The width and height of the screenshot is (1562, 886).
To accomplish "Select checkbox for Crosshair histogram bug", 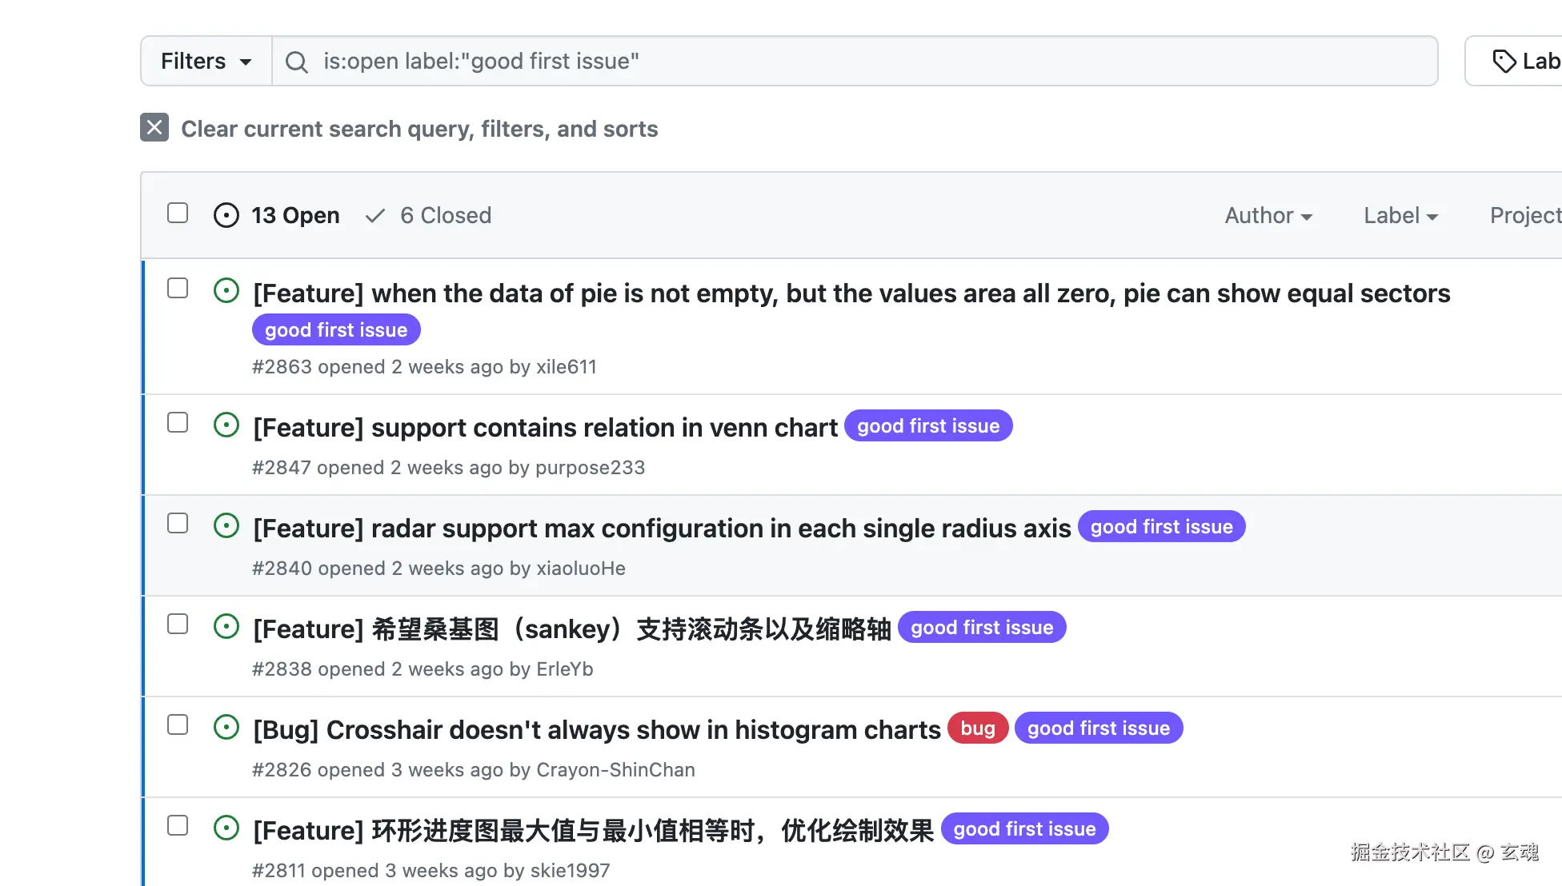I will [178, 724].
